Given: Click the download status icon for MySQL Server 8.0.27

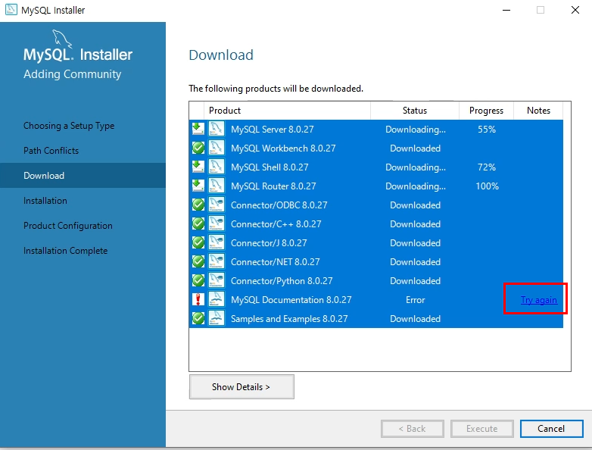Looking at the screenshot, I should (198, 129).
